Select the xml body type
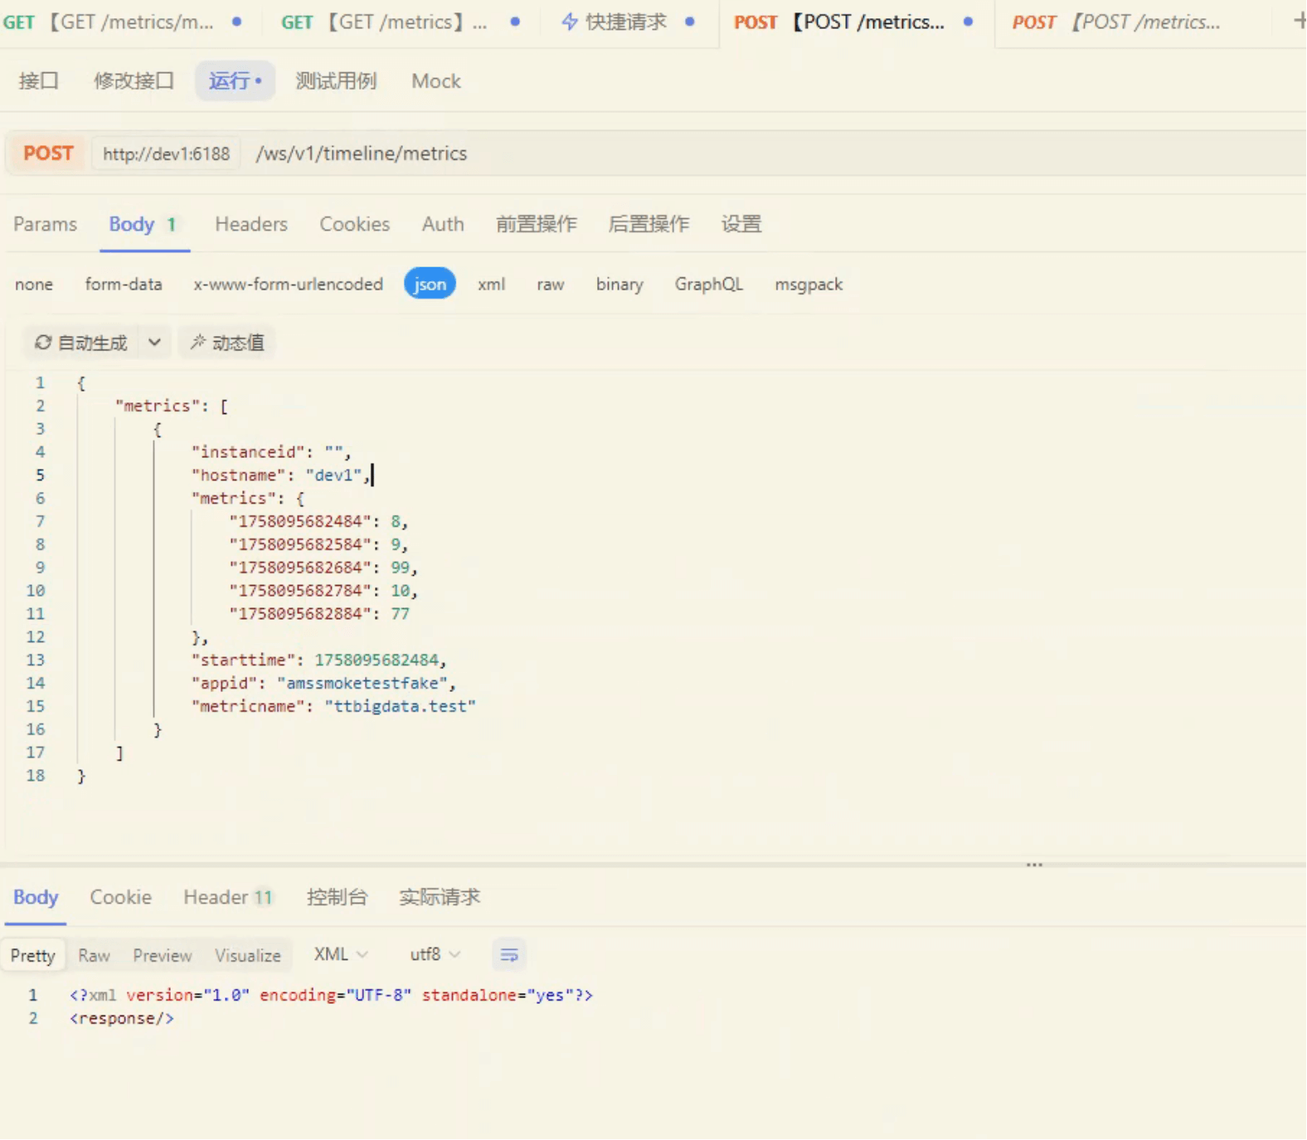Screen dimensions: 1307x1140 click(491, 285)
